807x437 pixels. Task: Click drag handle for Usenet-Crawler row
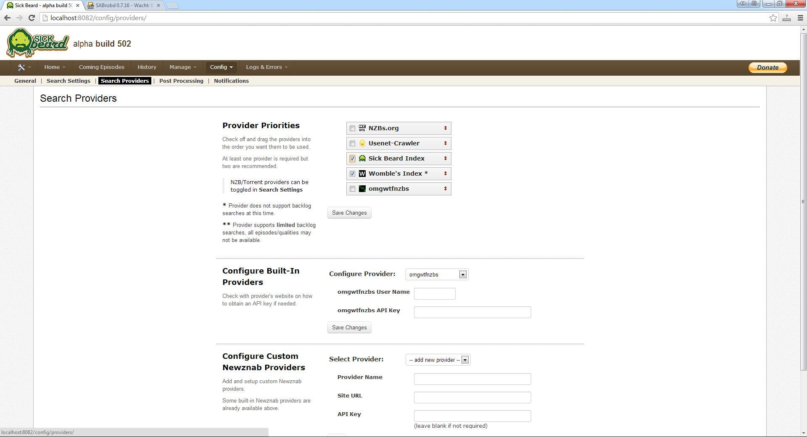click(x=445, y=143)
